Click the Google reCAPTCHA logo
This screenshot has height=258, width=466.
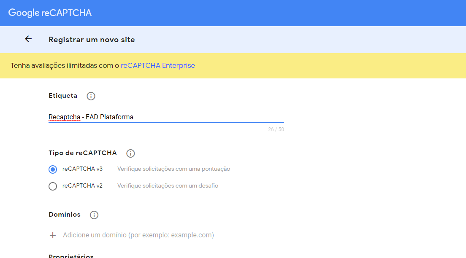[50, 13]
